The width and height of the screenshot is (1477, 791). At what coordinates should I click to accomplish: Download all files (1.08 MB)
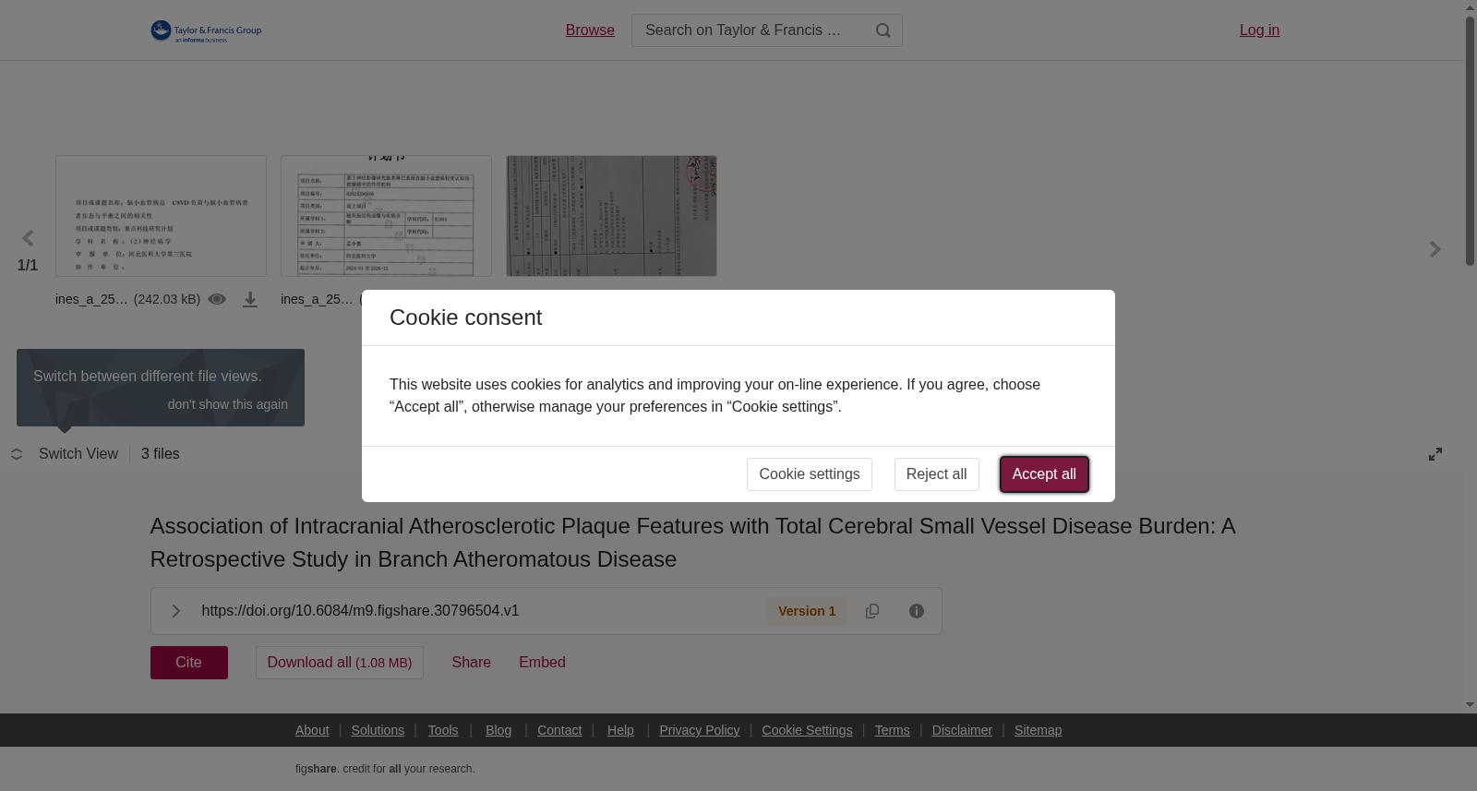[x=340, y=663]
